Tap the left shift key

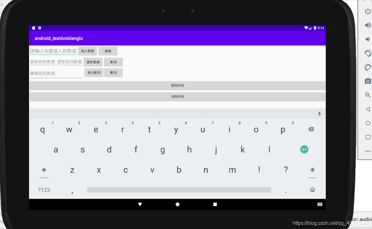point(44,170)
